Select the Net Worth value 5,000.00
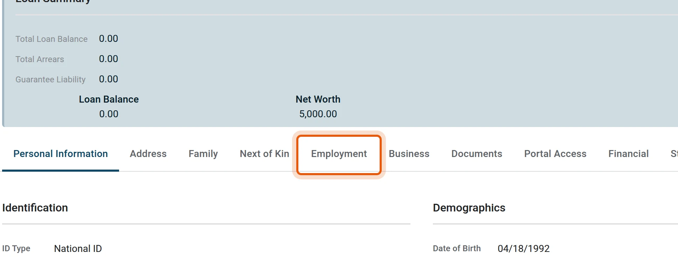The height and width of the screenshot is (261, 678). point(318,114)
